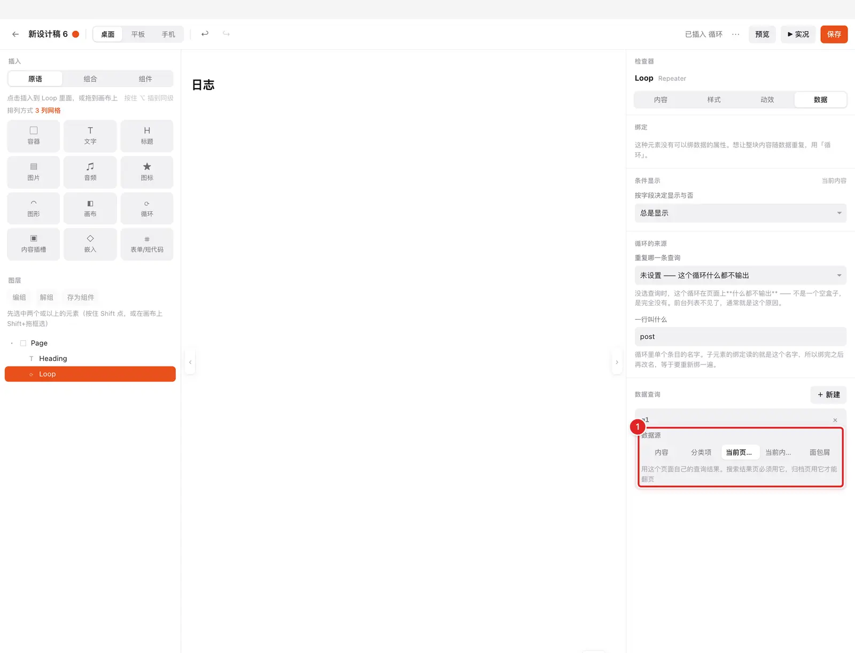The image size is (855, 653).
Task: Click the 保存 save button
Action: (x=834, y=34)
